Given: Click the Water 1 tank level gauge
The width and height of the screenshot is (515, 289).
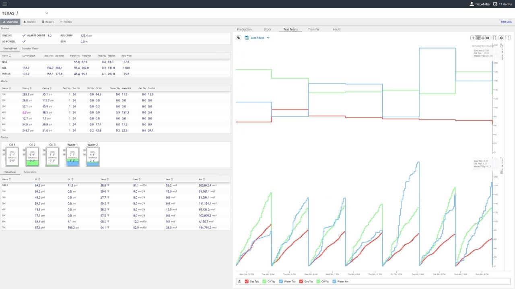Looking at the screenshot, I should pos(72,157).
